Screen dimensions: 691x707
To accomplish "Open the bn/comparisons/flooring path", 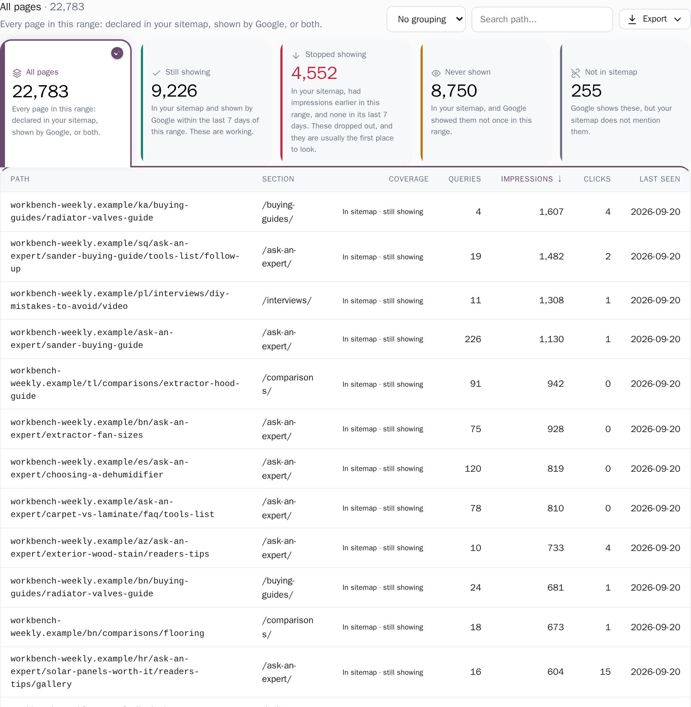I will pos(107,626).
